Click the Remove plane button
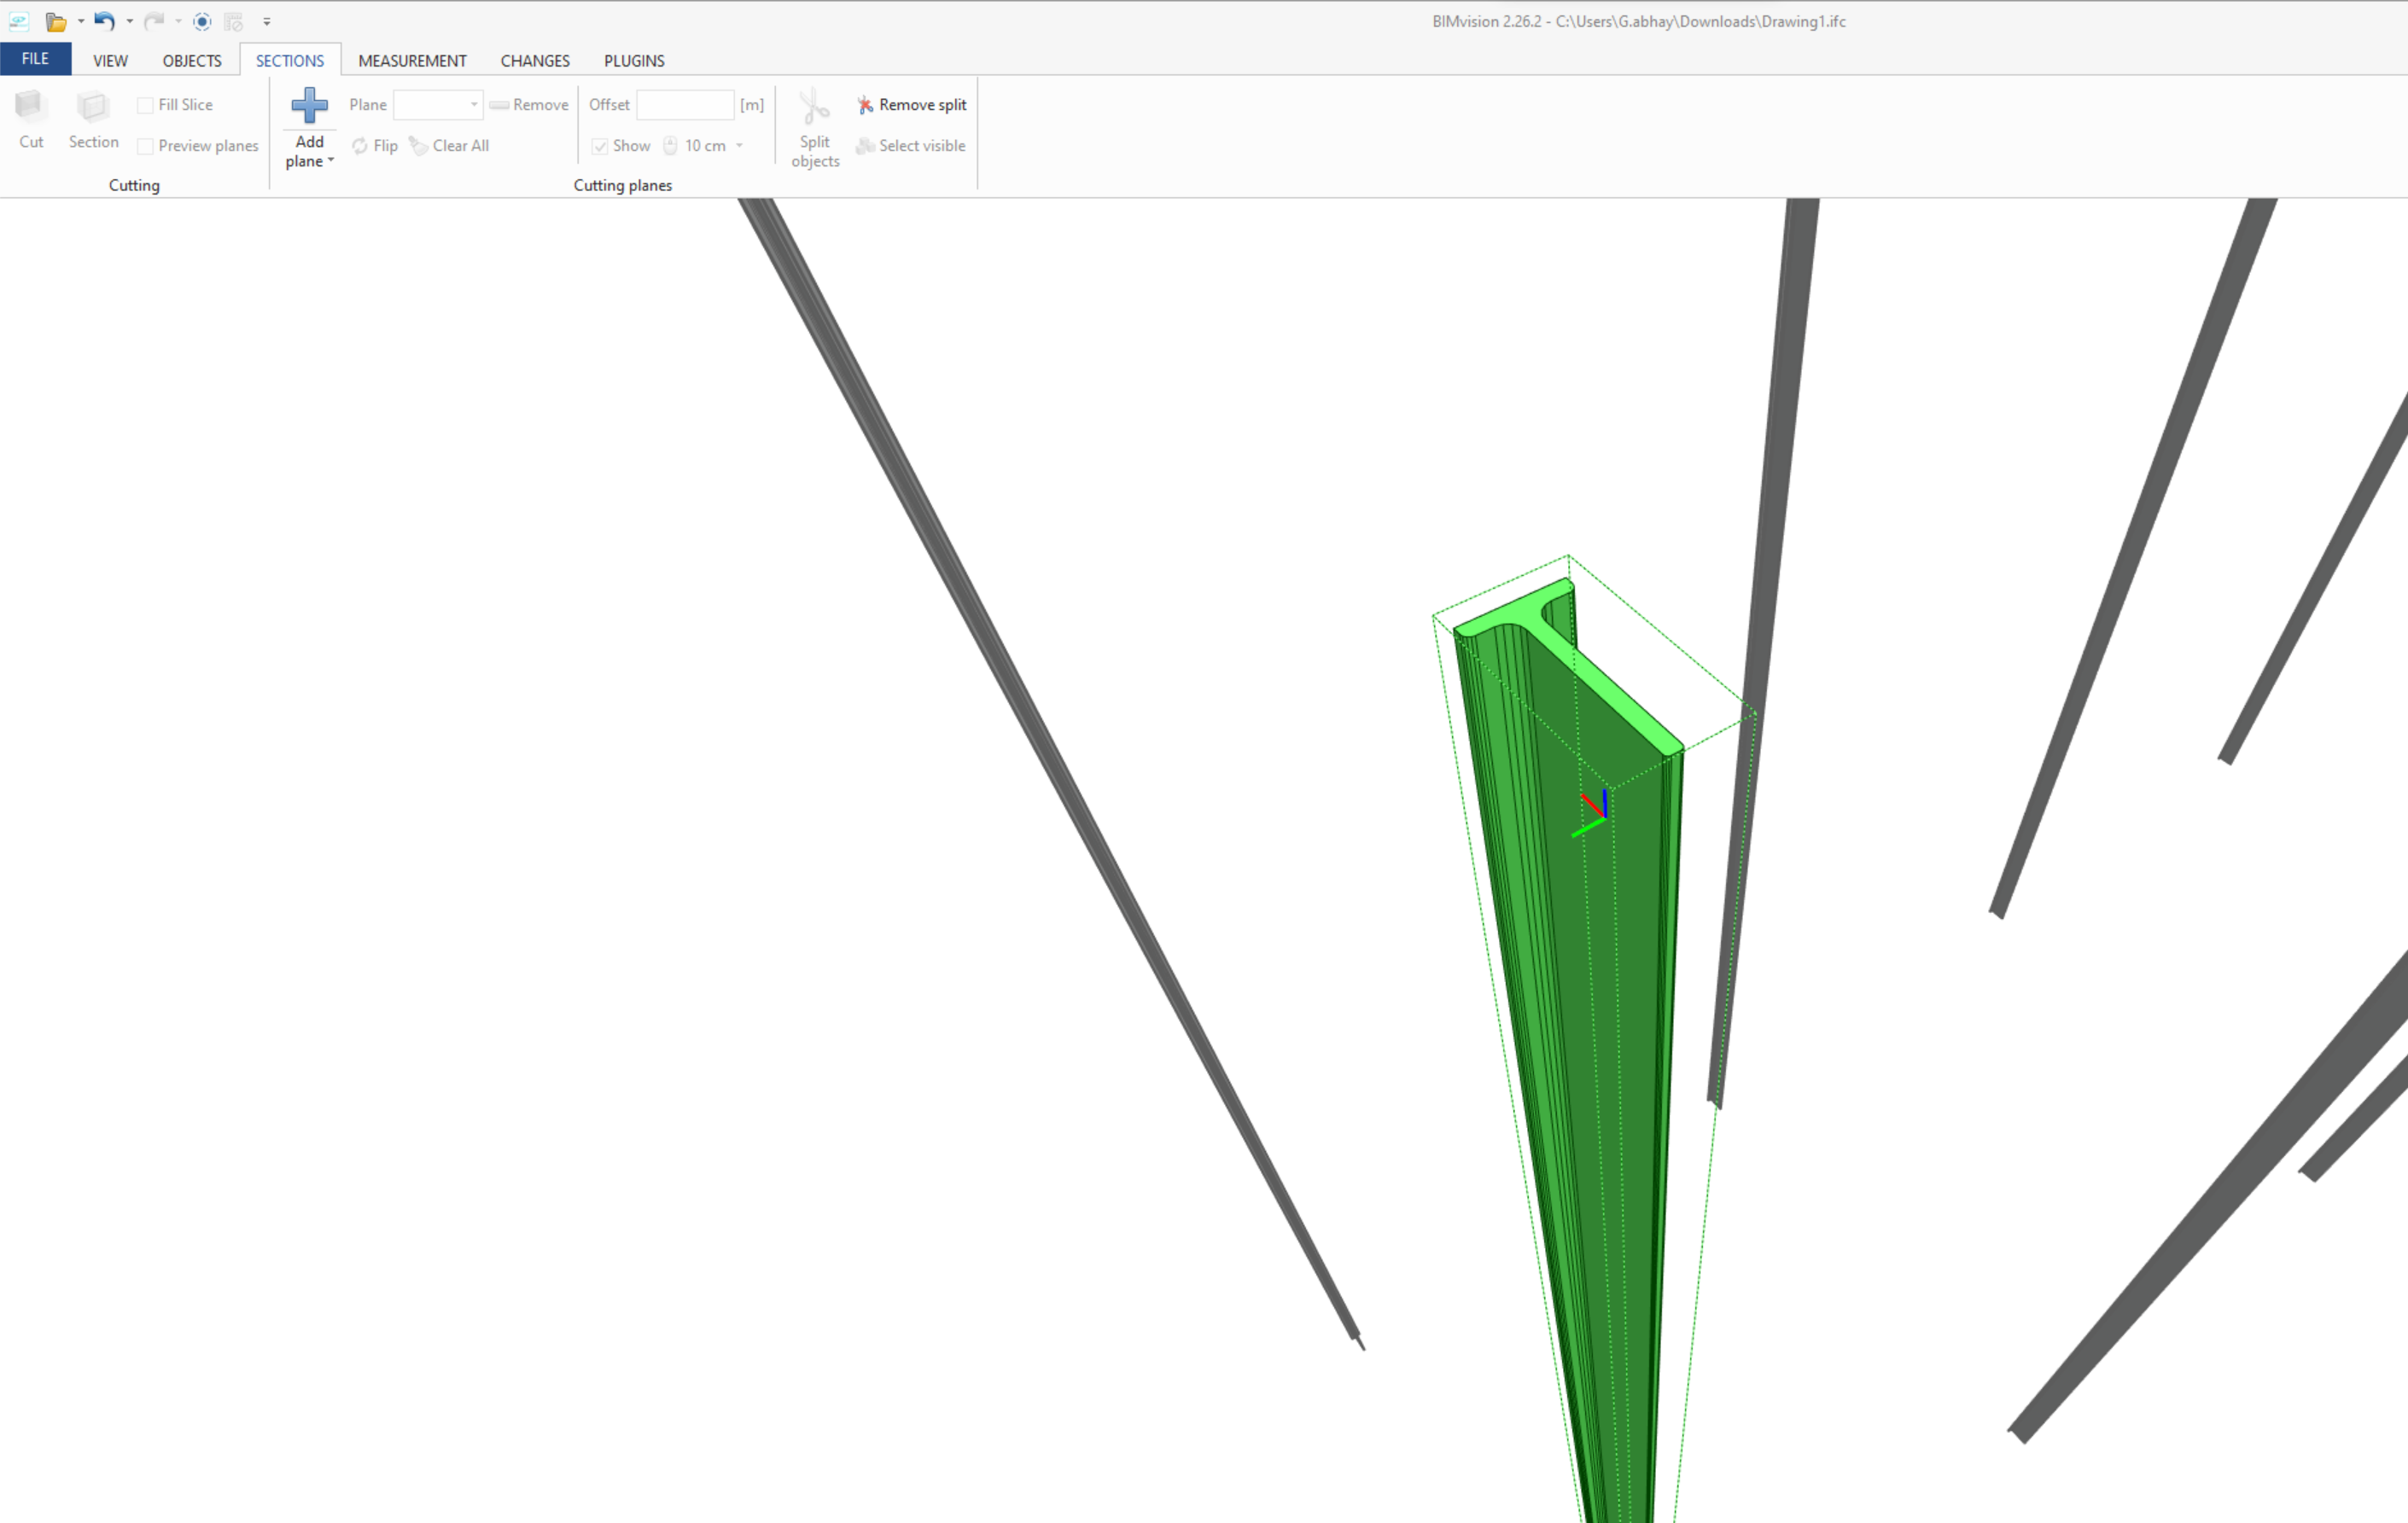Viewport: 2408px width, 1523px height. click(x=529, y=104)
